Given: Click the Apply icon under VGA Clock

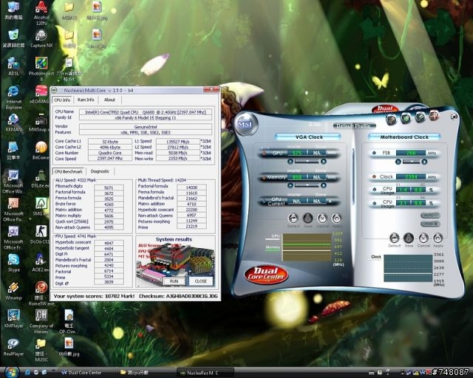Looking at the screenshot, I should pyautogui.click(x=336, y=218).
